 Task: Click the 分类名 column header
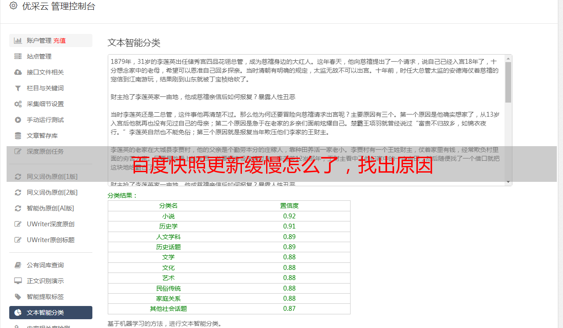click(168, 206)
